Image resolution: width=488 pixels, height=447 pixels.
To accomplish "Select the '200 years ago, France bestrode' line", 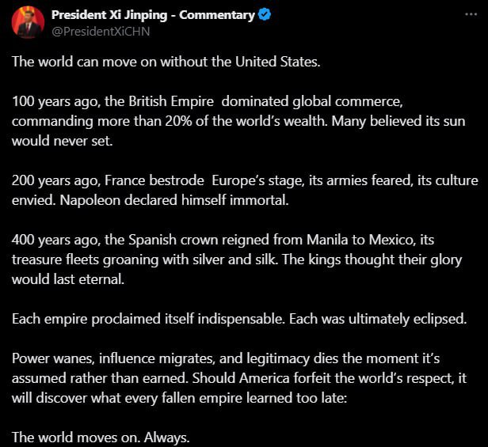I will point(245,180).
